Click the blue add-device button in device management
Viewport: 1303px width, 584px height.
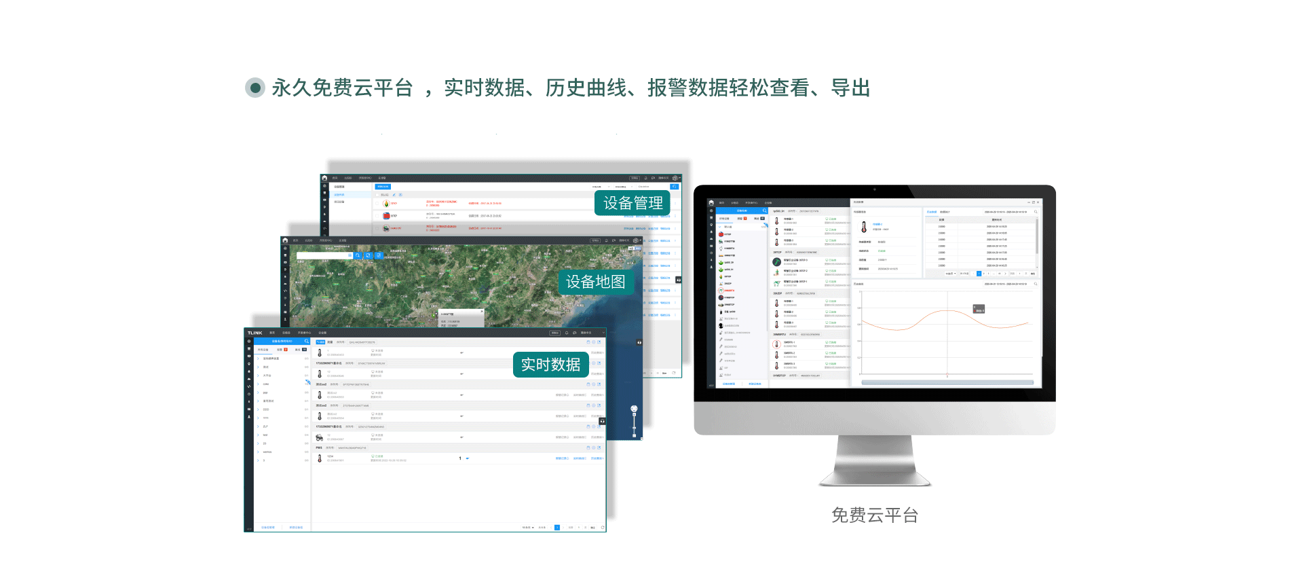(383, 187)
